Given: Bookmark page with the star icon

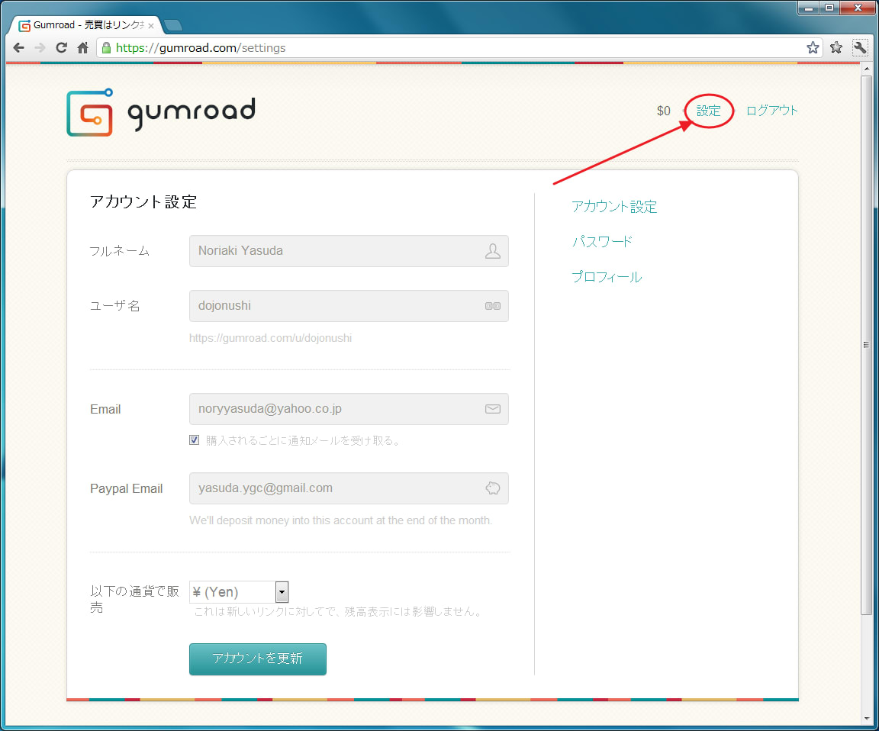Looking at the screenshot, I should tap(813, 48).
